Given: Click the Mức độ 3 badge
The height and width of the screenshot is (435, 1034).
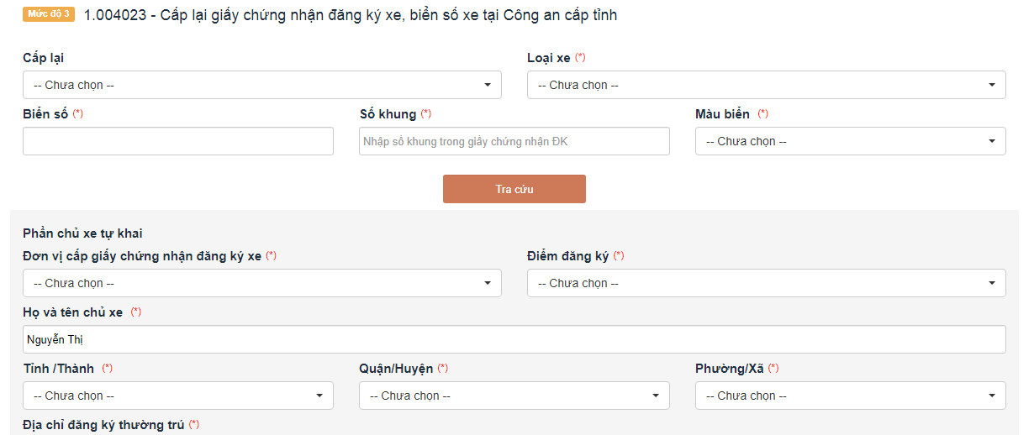Looking at the screenshot, I should click(49, 15).
